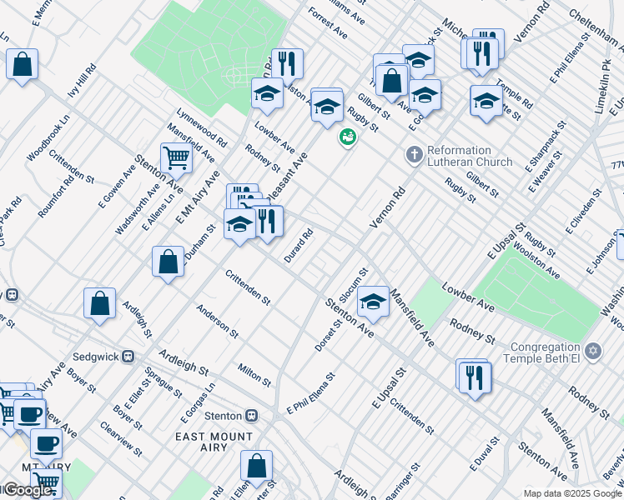Select the Reformation Lutheran Church marker icon

(414, 155)
